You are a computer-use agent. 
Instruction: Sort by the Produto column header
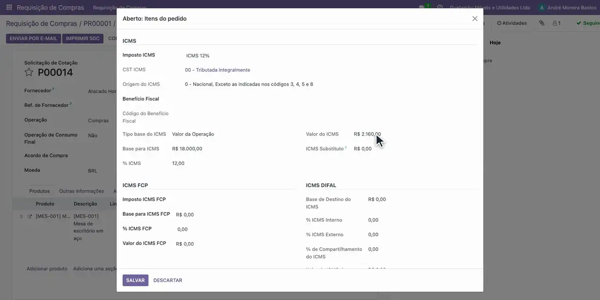[x=45, y=204]
